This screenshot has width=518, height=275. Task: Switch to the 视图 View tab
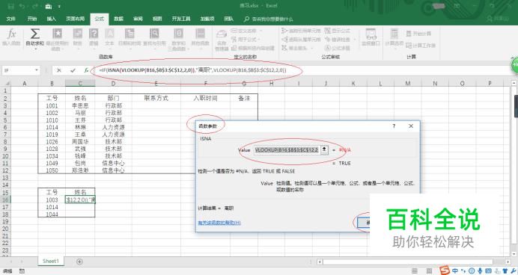157,19
